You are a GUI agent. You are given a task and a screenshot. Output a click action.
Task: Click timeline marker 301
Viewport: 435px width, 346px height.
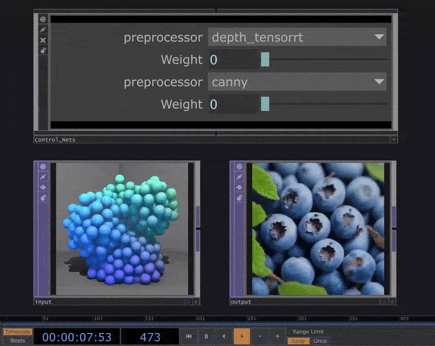pos(302,319)
